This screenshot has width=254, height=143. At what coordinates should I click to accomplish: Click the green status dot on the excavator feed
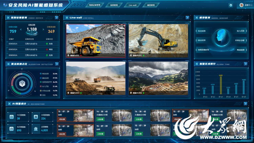point(144,56)
